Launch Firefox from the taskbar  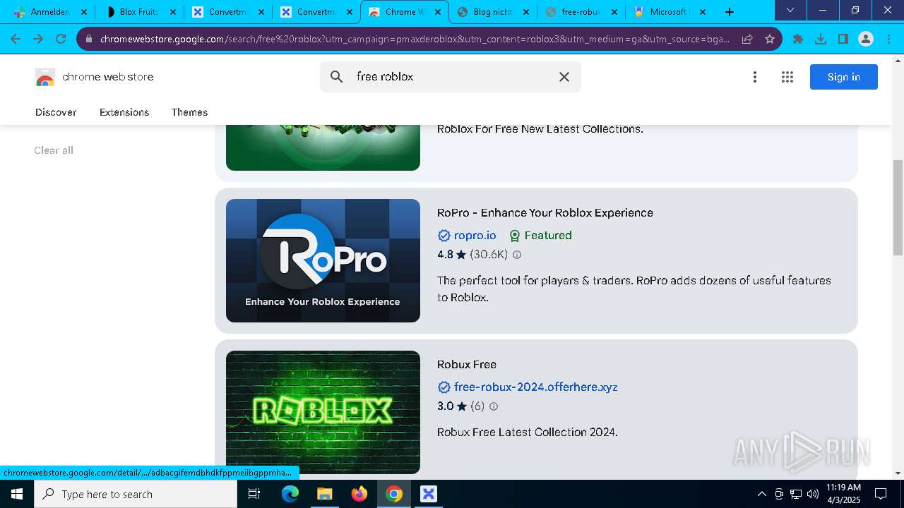(359, 494)
